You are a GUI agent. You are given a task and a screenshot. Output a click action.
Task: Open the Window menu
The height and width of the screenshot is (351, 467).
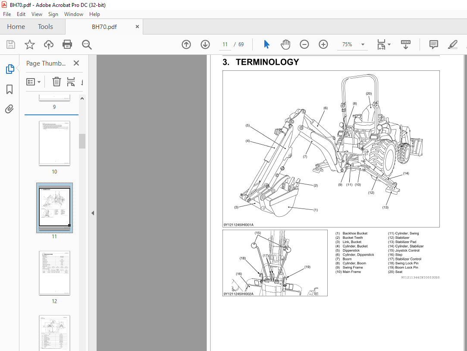point(74,14)
